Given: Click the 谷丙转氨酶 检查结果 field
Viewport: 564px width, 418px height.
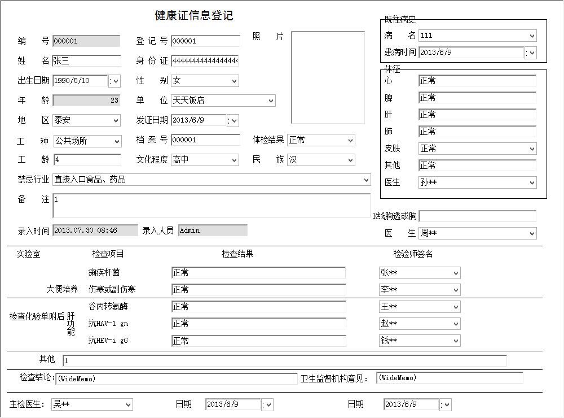Looking at the screenshot, I should coord(258,307).
